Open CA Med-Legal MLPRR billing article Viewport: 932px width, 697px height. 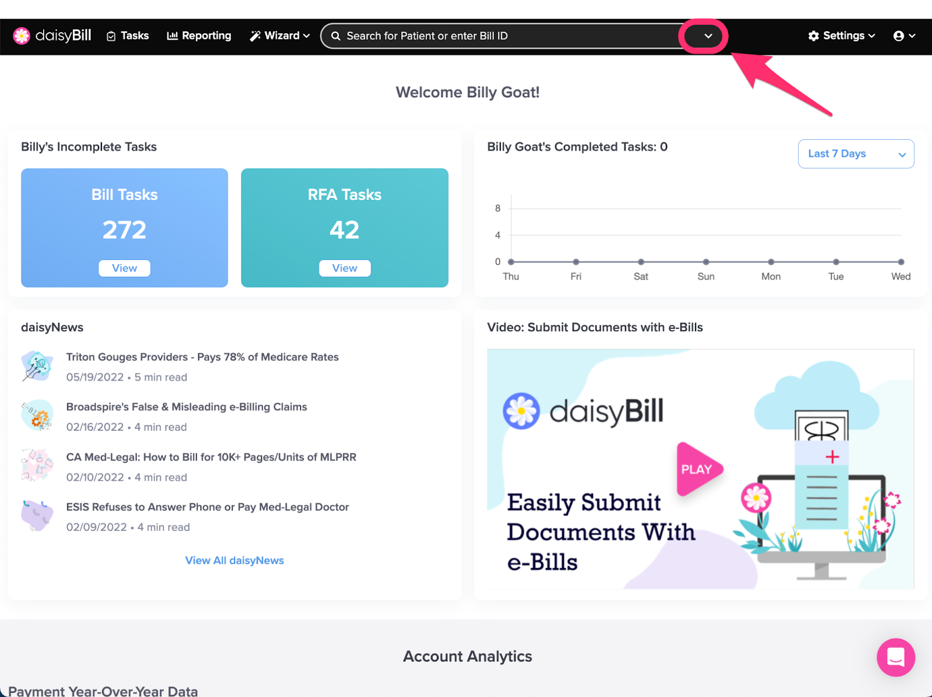pyautogui.click(x=211, y=457)
